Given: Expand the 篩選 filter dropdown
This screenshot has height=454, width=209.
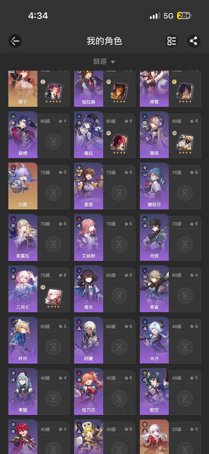Looking at the screenshot, I should (x=104, y=61).
